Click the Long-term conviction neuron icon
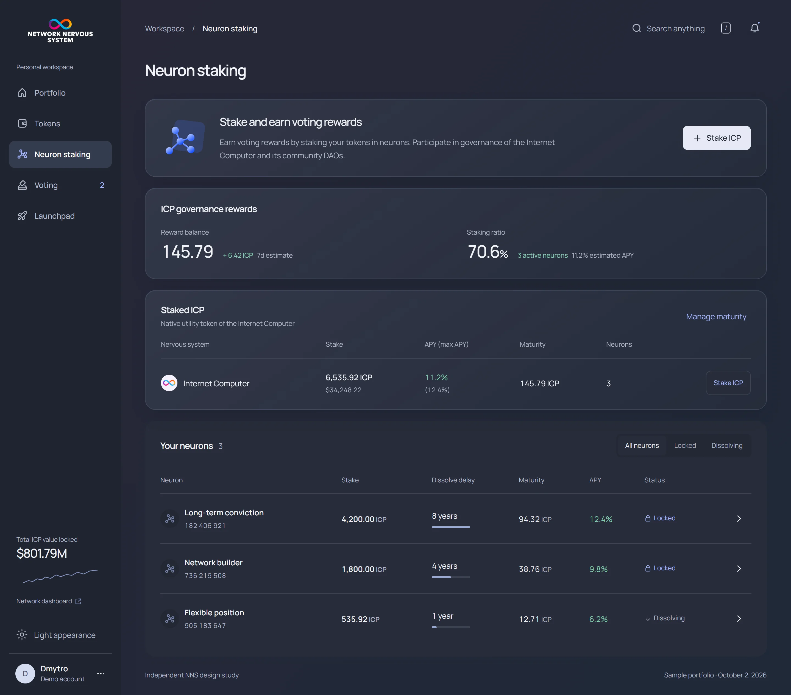Viewport: 791px width, 695px height. [170, 519]
